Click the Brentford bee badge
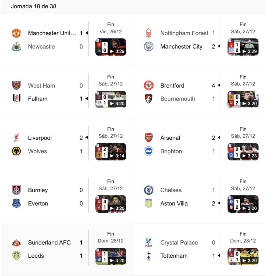 coord(148,85)
